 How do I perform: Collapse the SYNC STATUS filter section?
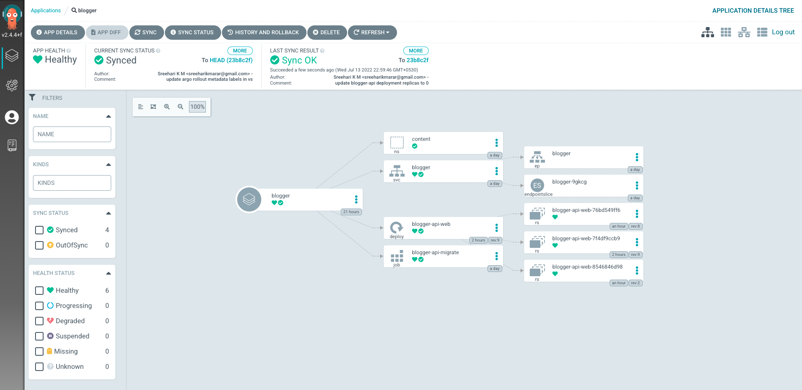(108, 213)
